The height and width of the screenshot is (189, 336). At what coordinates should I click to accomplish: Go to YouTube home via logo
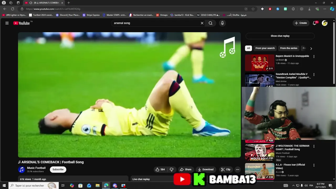[x=22, y=23]
